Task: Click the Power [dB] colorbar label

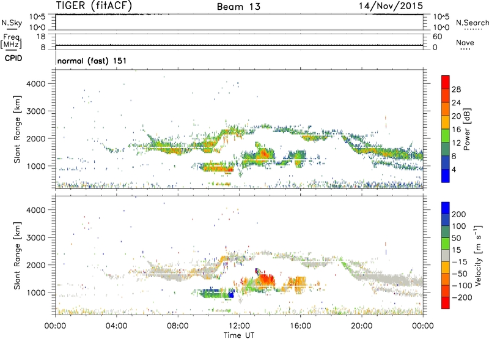Action: [x=466, y=129]
